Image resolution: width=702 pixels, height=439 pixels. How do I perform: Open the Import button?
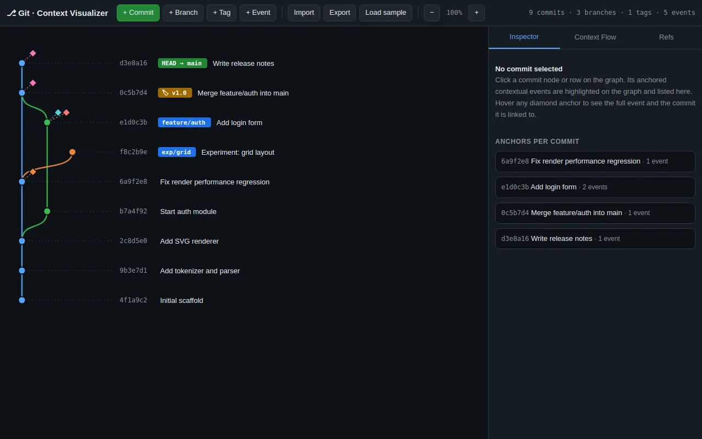tap(304, 13)
